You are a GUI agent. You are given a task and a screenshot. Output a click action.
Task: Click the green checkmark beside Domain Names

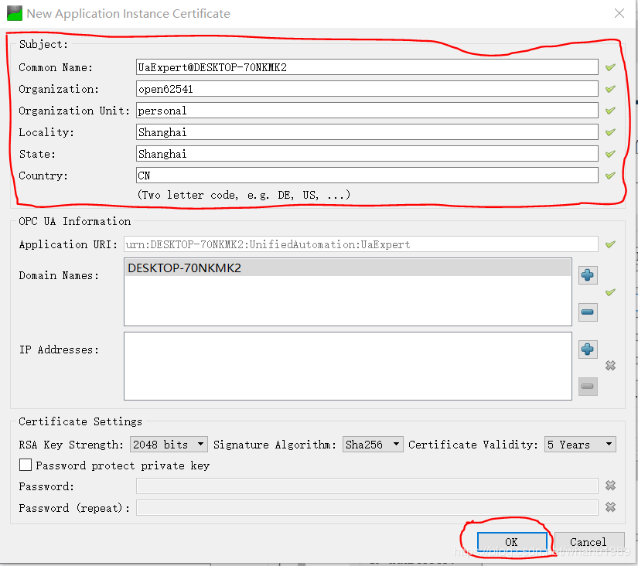click(610, 292)
